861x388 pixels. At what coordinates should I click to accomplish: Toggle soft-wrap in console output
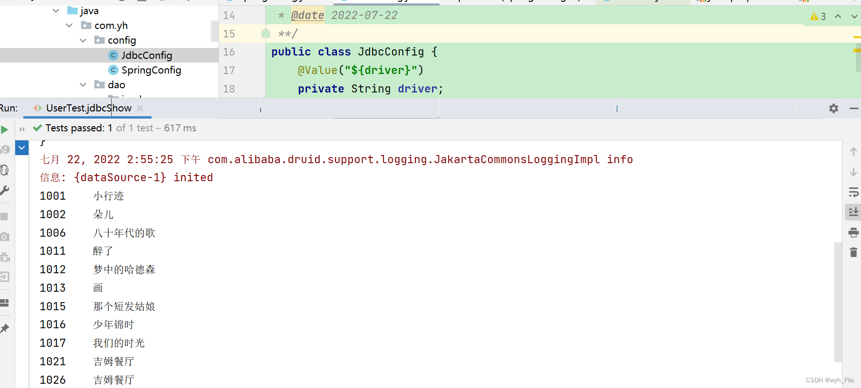(x=853, y=192)
